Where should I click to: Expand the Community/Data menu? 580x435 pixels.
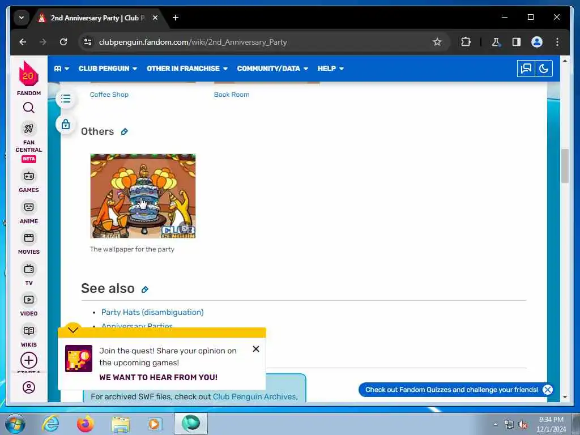click(x=272, y=69)
